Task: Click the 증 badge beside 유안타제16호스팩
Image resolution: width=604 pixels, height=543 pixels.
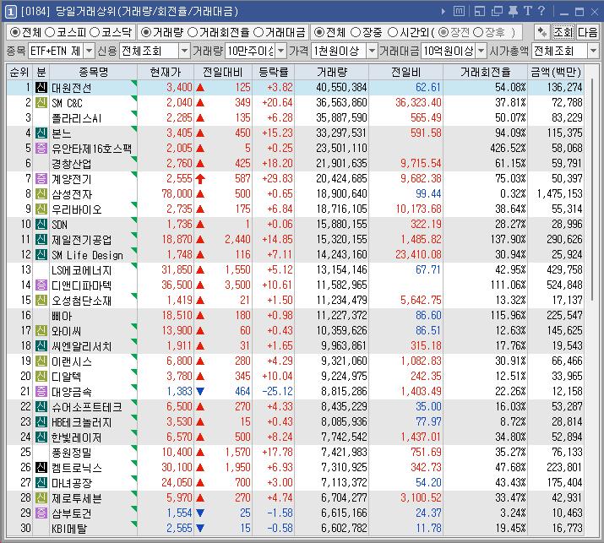Action: tap(41, 148)
